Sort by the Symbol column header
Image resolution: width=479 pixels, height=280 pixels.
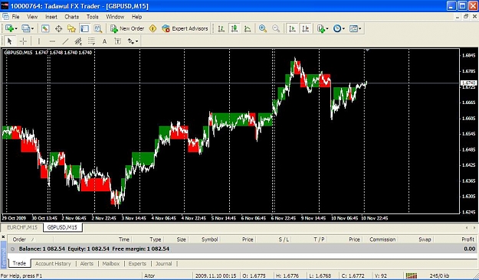(x=209, y=239)
